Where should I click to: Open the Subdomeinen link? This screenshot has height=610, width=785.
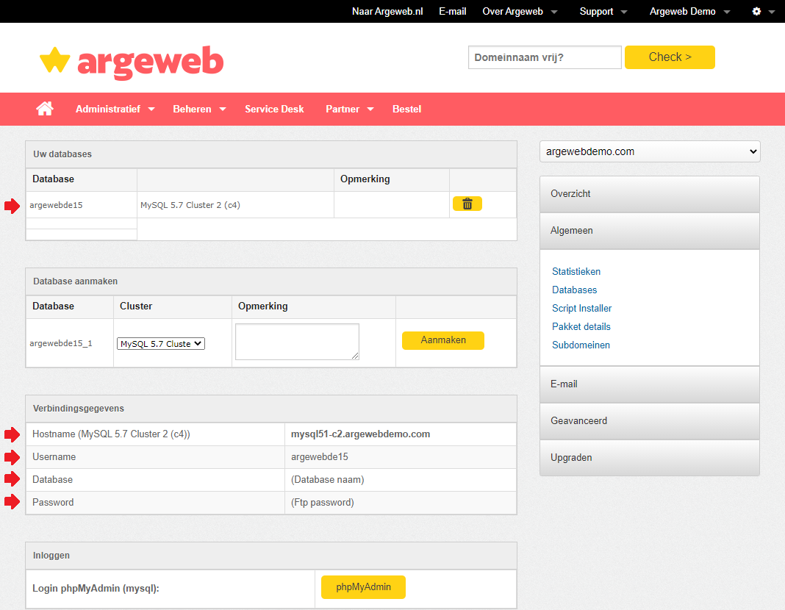coord(581,345)
